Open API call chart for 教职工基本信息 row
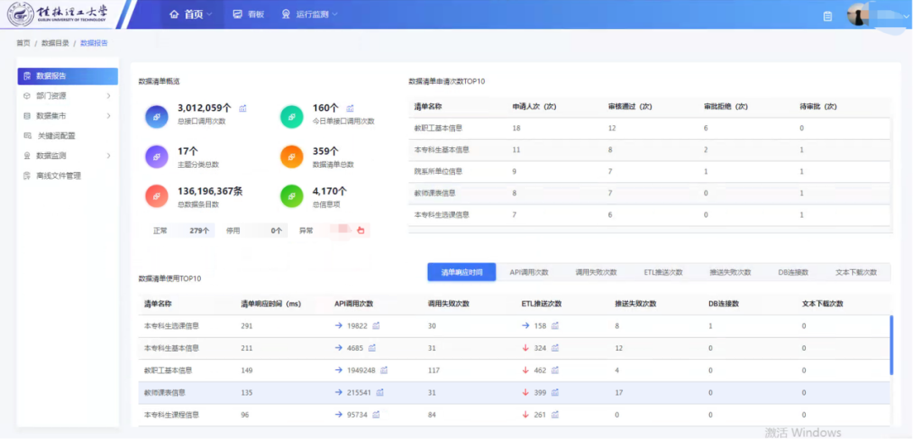Viewport: 915px width, 442px height. pyautogui.click(x=384, y=370)
